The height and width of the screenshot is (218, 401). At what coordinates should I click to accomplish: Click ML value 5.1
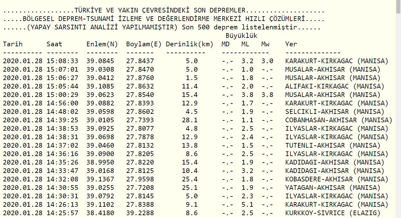[247, 205]
